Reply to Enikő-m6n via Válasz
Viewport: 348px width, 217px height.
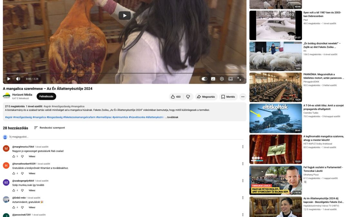pyautogui.click(x=32, y=207)
